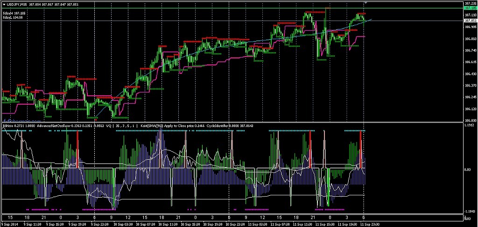Click the 11 Sep 23:30 time label
Screen dimensions: 478x227
tap(371, 224)
